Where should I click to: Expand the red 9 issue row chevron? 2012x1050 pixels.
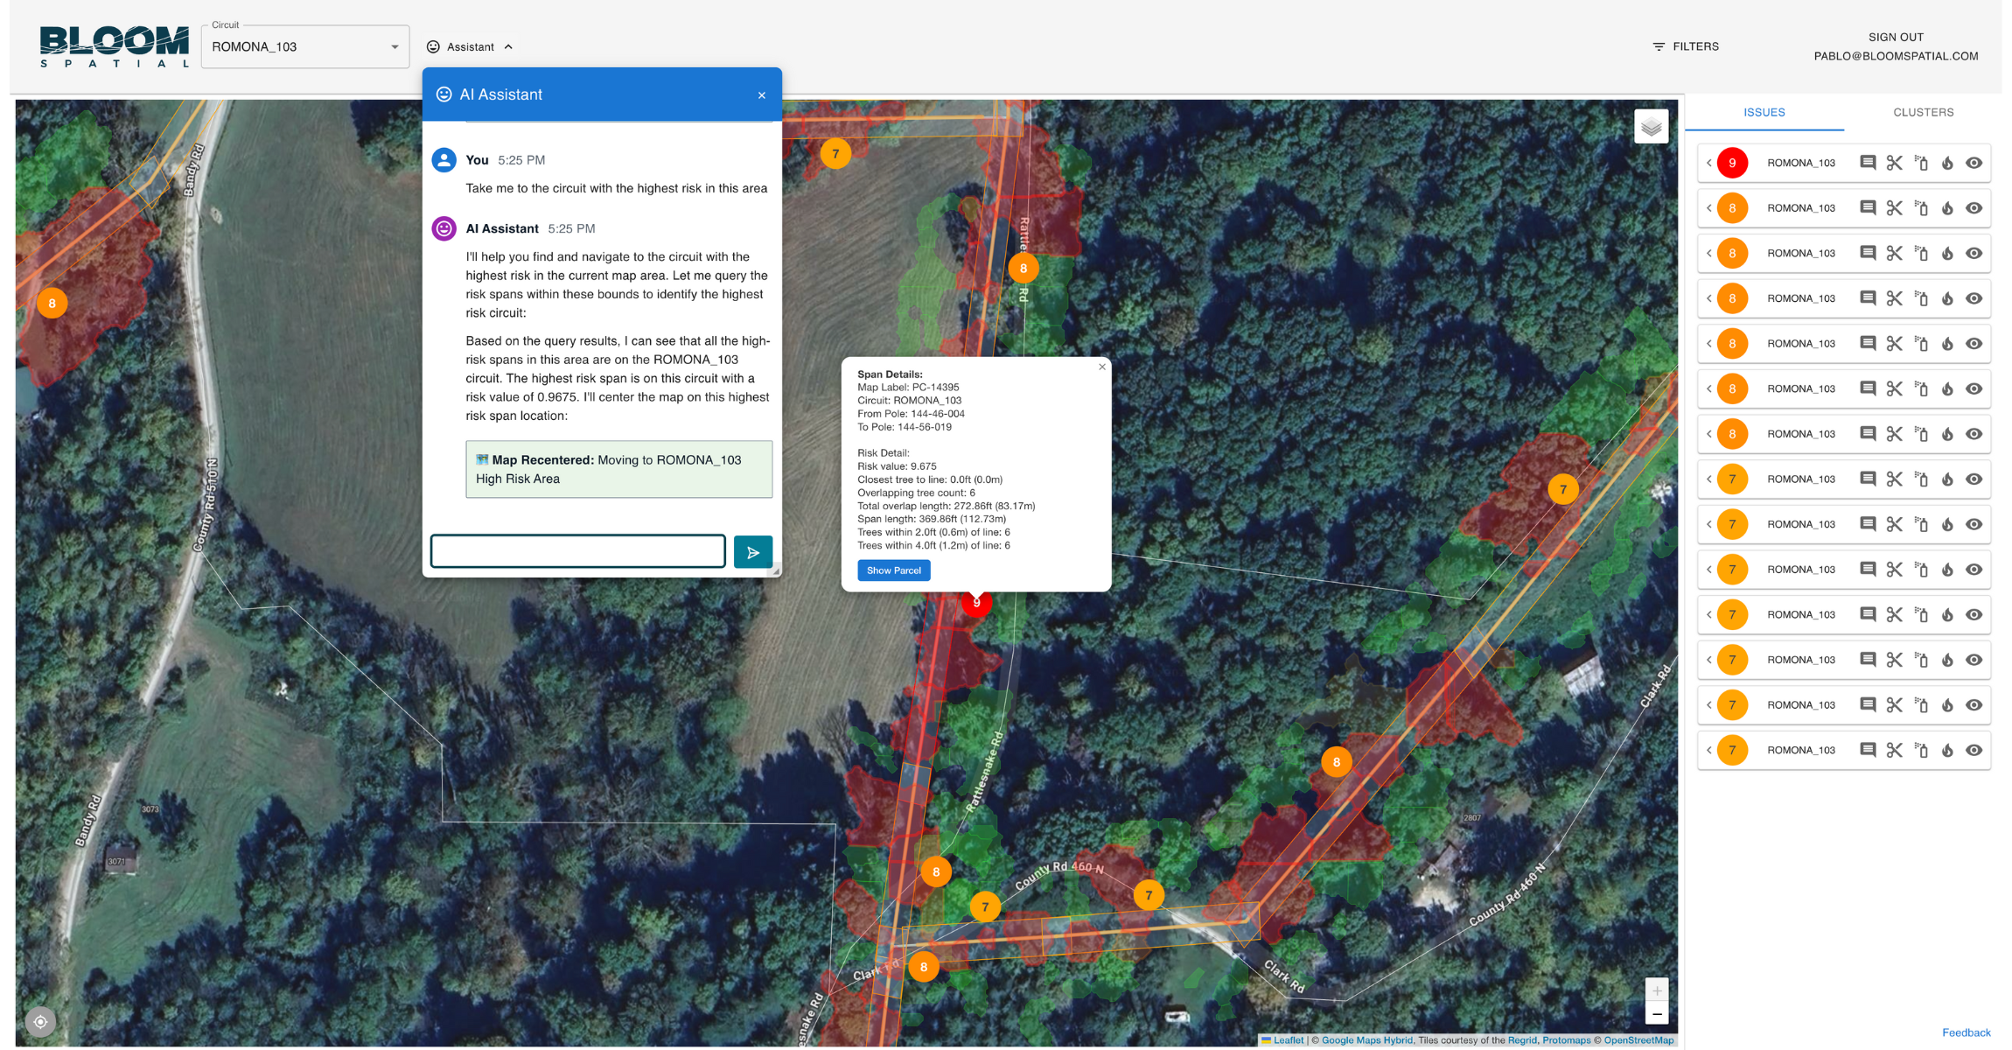click(1708, 163)
